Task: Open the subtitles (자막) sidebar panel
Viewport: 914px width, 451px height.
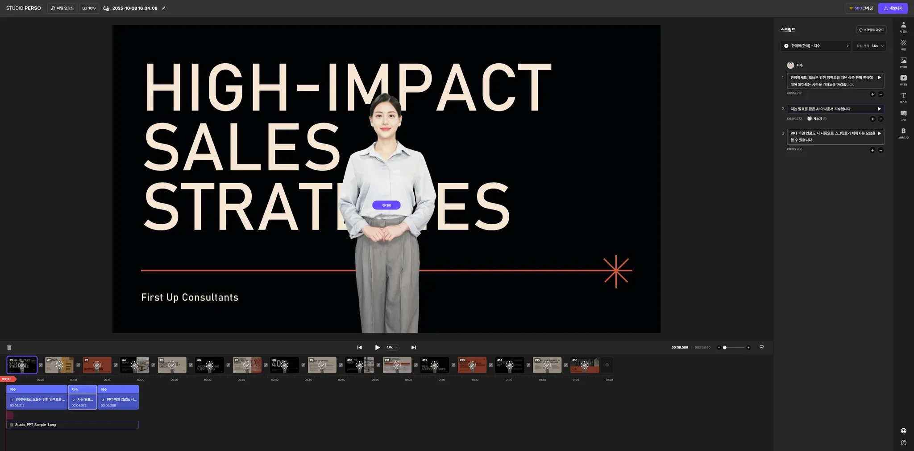Action: point(903,115)
